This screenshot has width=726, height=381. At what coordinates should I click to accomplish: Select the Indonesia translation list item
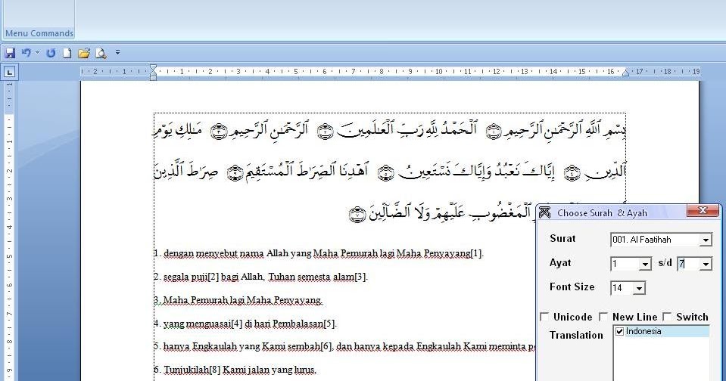(x=662, y=332)
